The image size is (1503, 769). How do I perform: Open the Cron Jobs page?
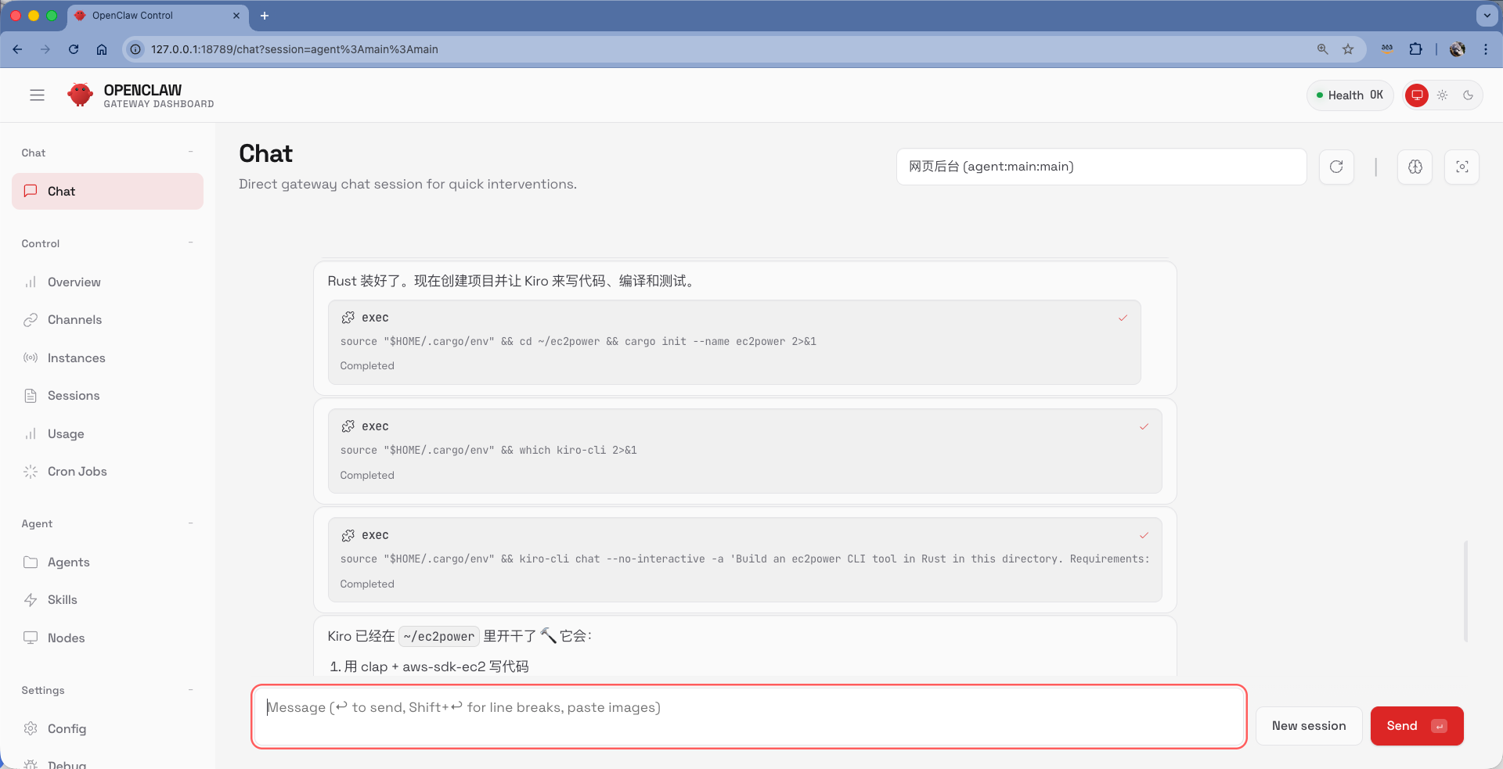coord(77,472)
